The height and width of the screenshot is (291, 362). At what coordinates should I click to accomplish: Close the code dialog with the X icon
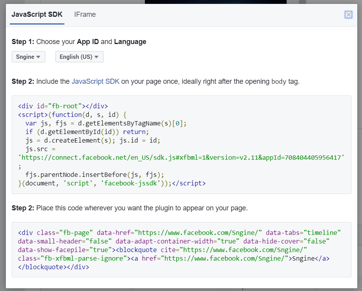coord(348,15)
